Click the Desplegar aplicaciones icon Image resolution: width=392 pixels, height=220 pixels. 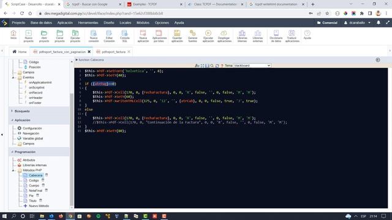tap(224, 36)
